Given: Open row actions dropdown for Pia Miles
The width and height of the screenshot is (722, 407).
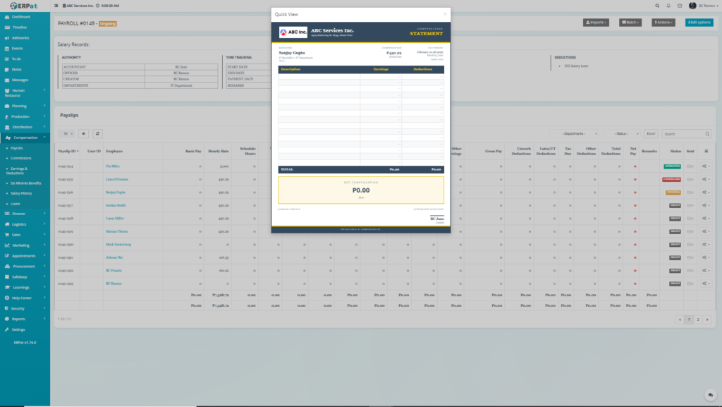Looking at the screenshot, I should pyautogui.click(x=706, y=166).
